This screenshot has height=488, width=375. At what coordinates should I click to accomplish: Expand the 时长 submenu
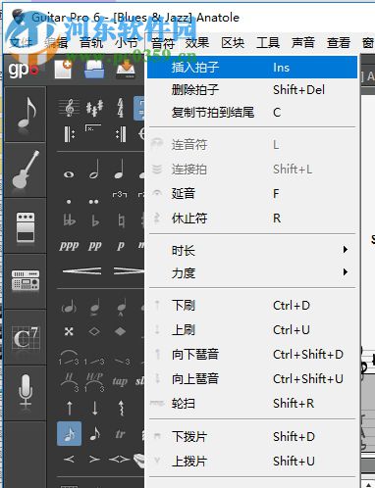point(252,251)
